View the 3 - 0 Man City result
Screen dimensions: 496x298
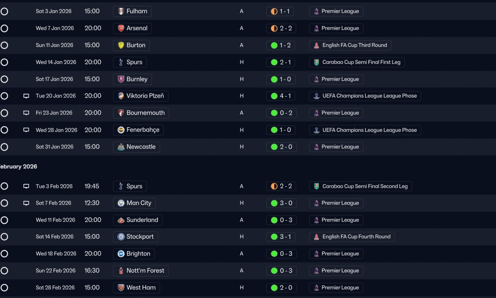(x=285, y=203)
